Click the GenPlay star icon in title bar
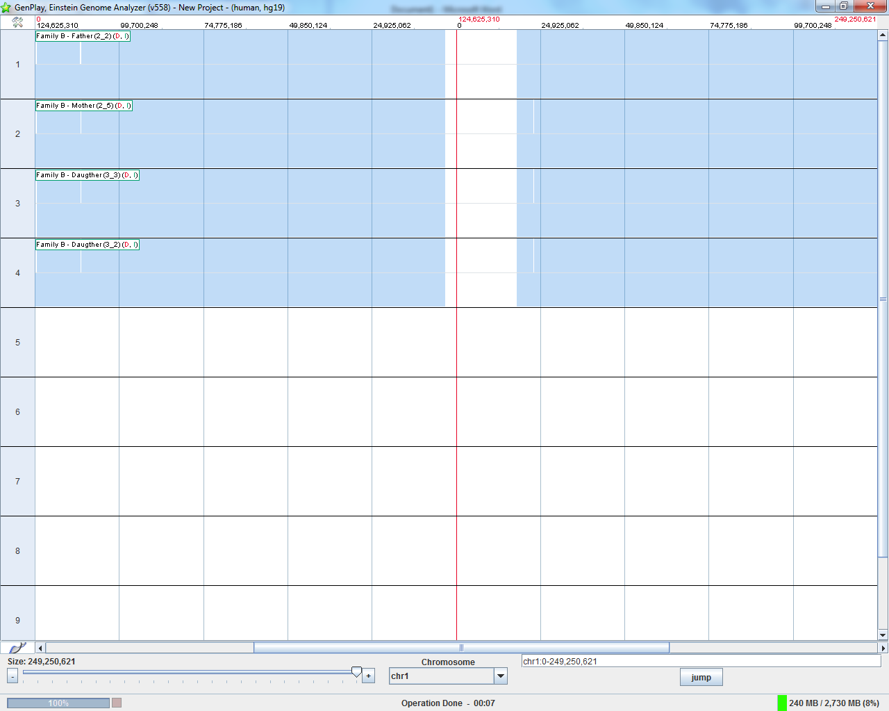Screen dimensions: 889x711 coord(6,8)
